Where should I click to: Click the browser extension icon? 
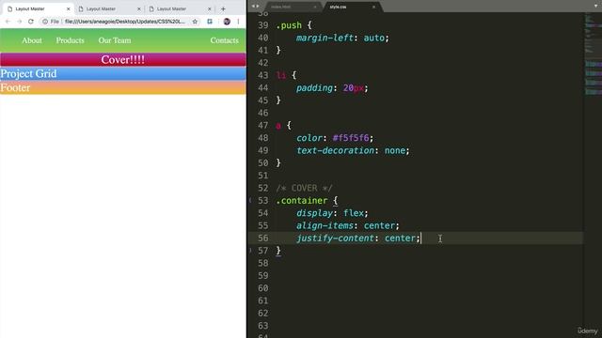210,22
